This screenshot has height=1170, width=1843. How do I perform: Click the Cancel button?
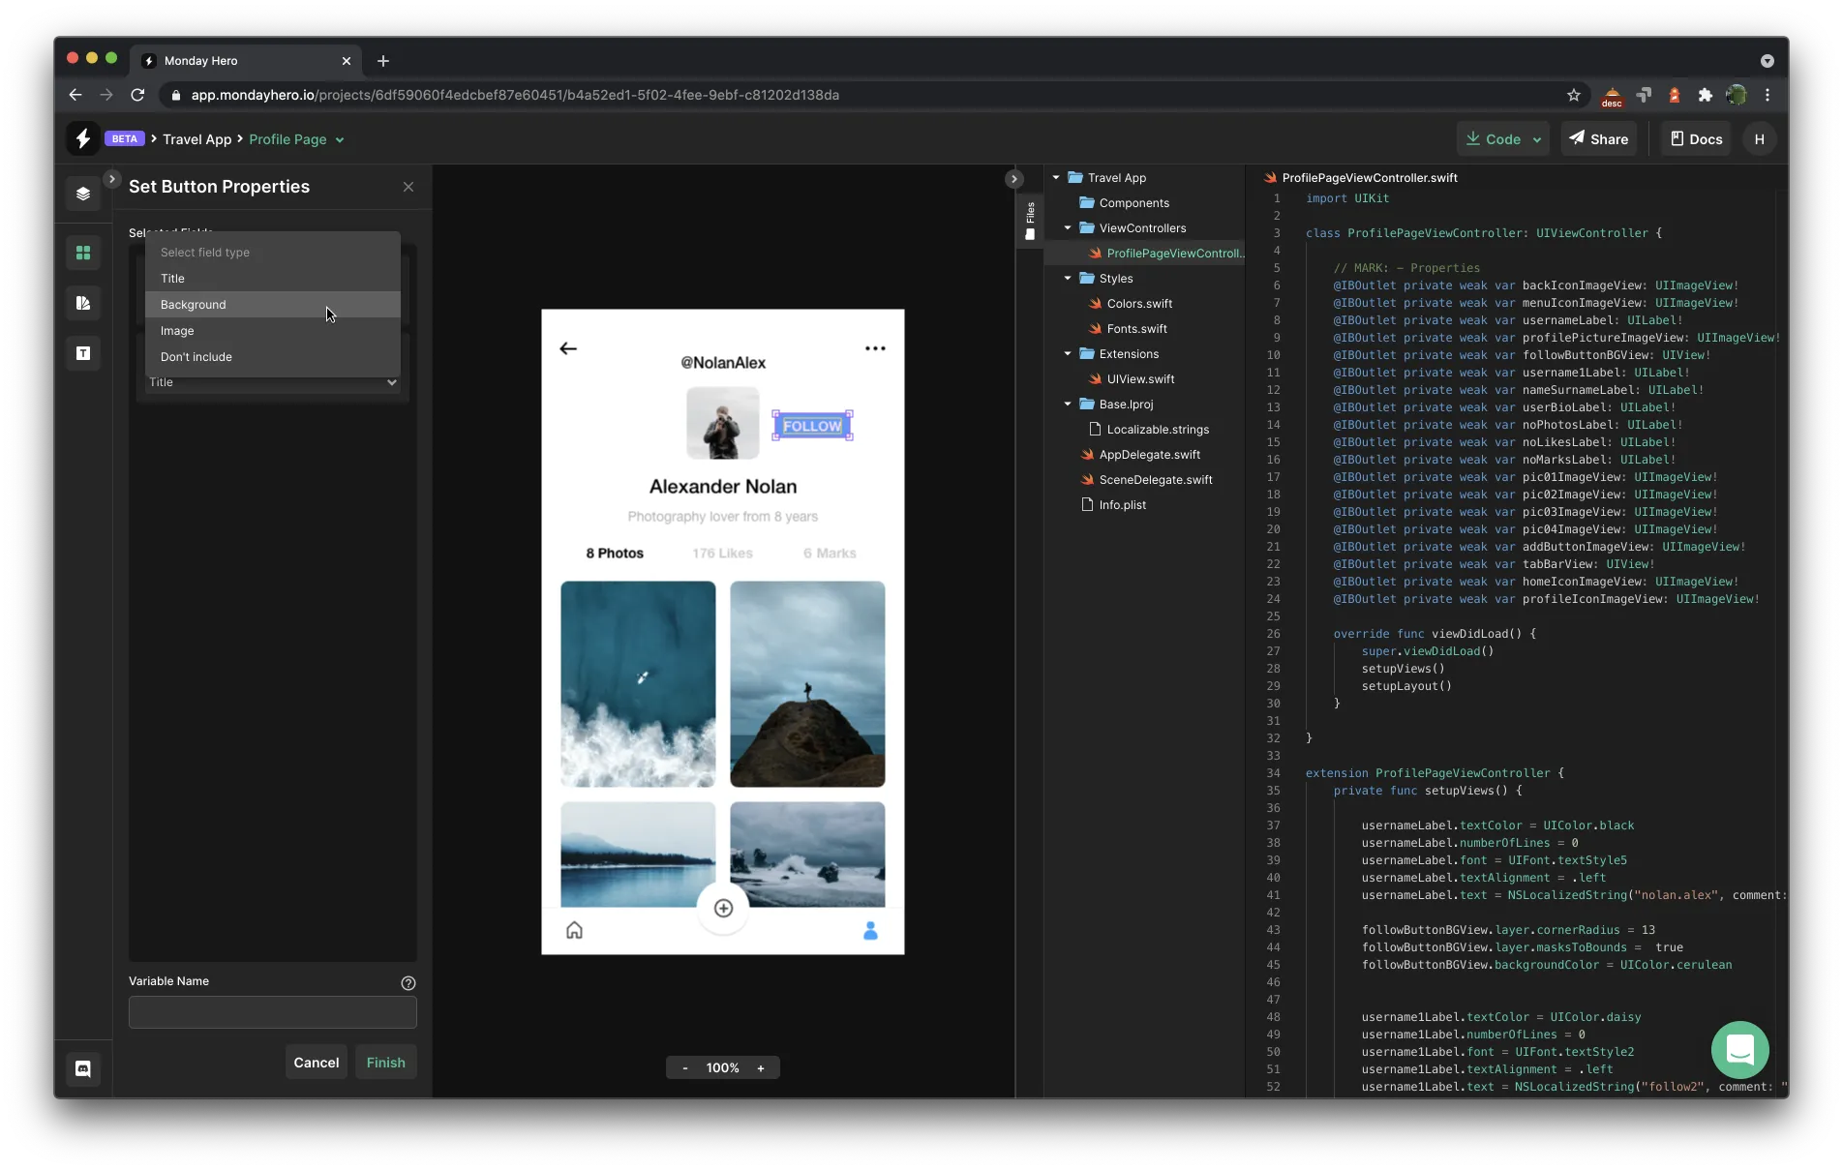pos(317,1063)
